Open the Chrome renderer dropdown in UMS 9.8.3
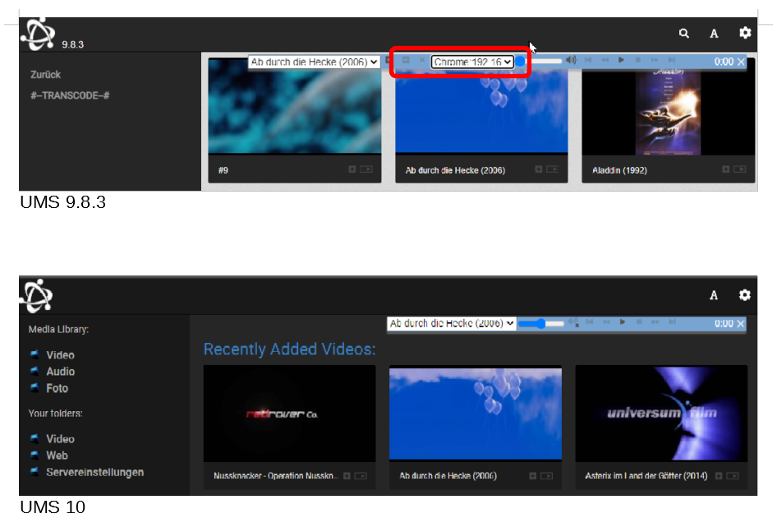Screen dimensions: 777x532 472,62
